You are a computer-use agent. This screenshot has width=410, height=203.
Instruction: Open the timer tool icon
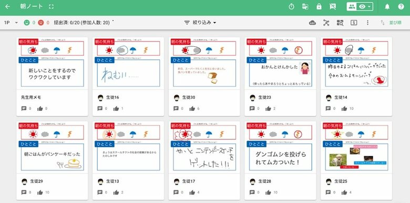pos(292,7)
